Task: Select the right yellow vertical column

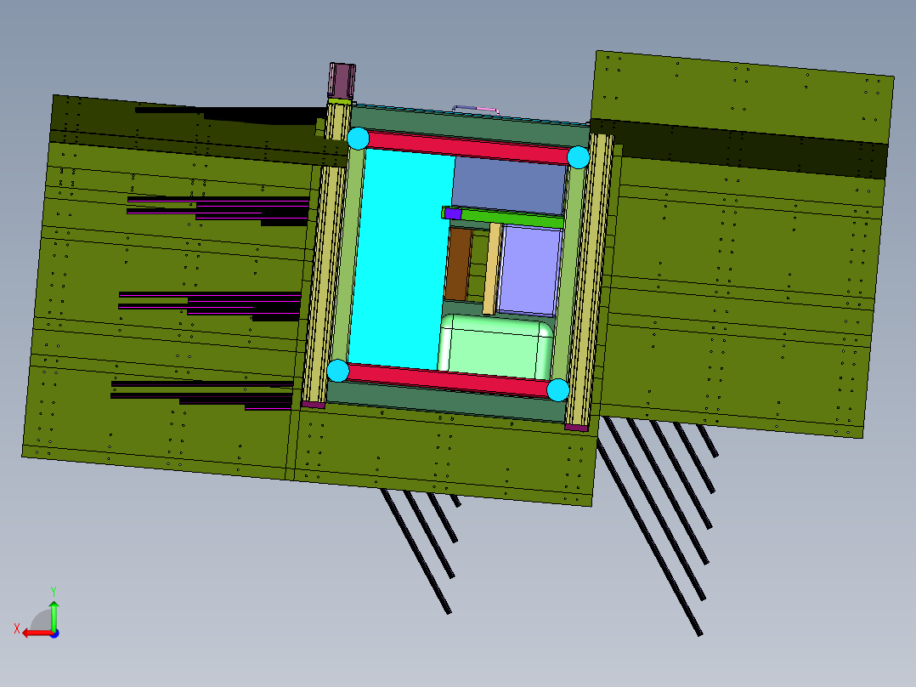Action: (590, 280)
